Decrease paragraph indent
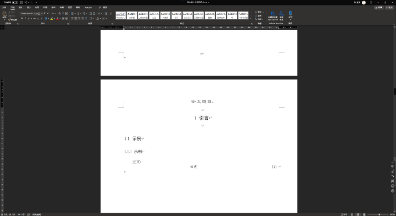The width and height of the screenshot is (396, 216). tap(91, 13)
